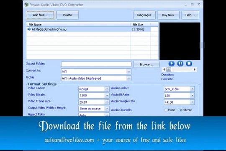Open the Languages button
Viewport: 226px width, 151px height.
[x=144, y=15]
